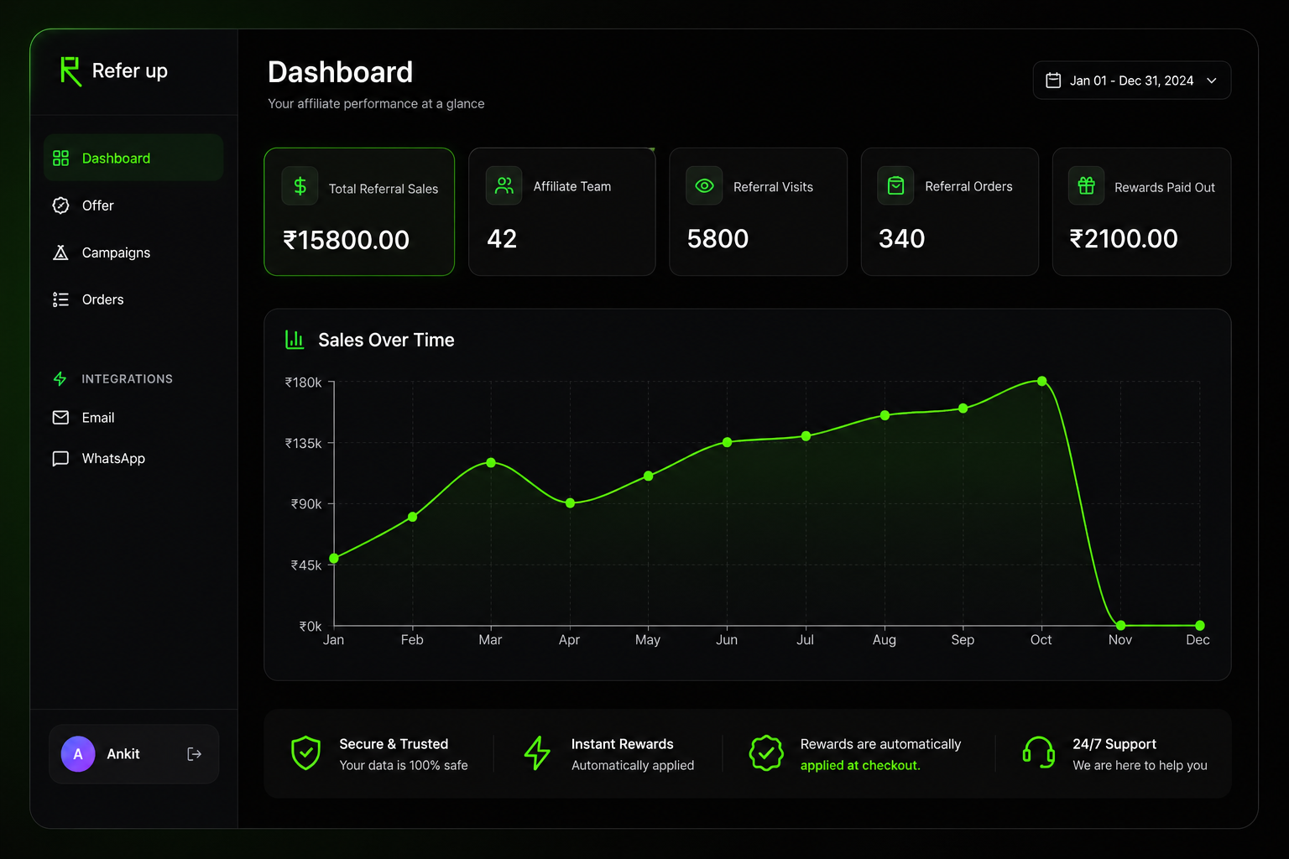The image size is (1289, 859).
Task: Click the gift icon on Rewards Paid Out
Action: point(1086,185)
